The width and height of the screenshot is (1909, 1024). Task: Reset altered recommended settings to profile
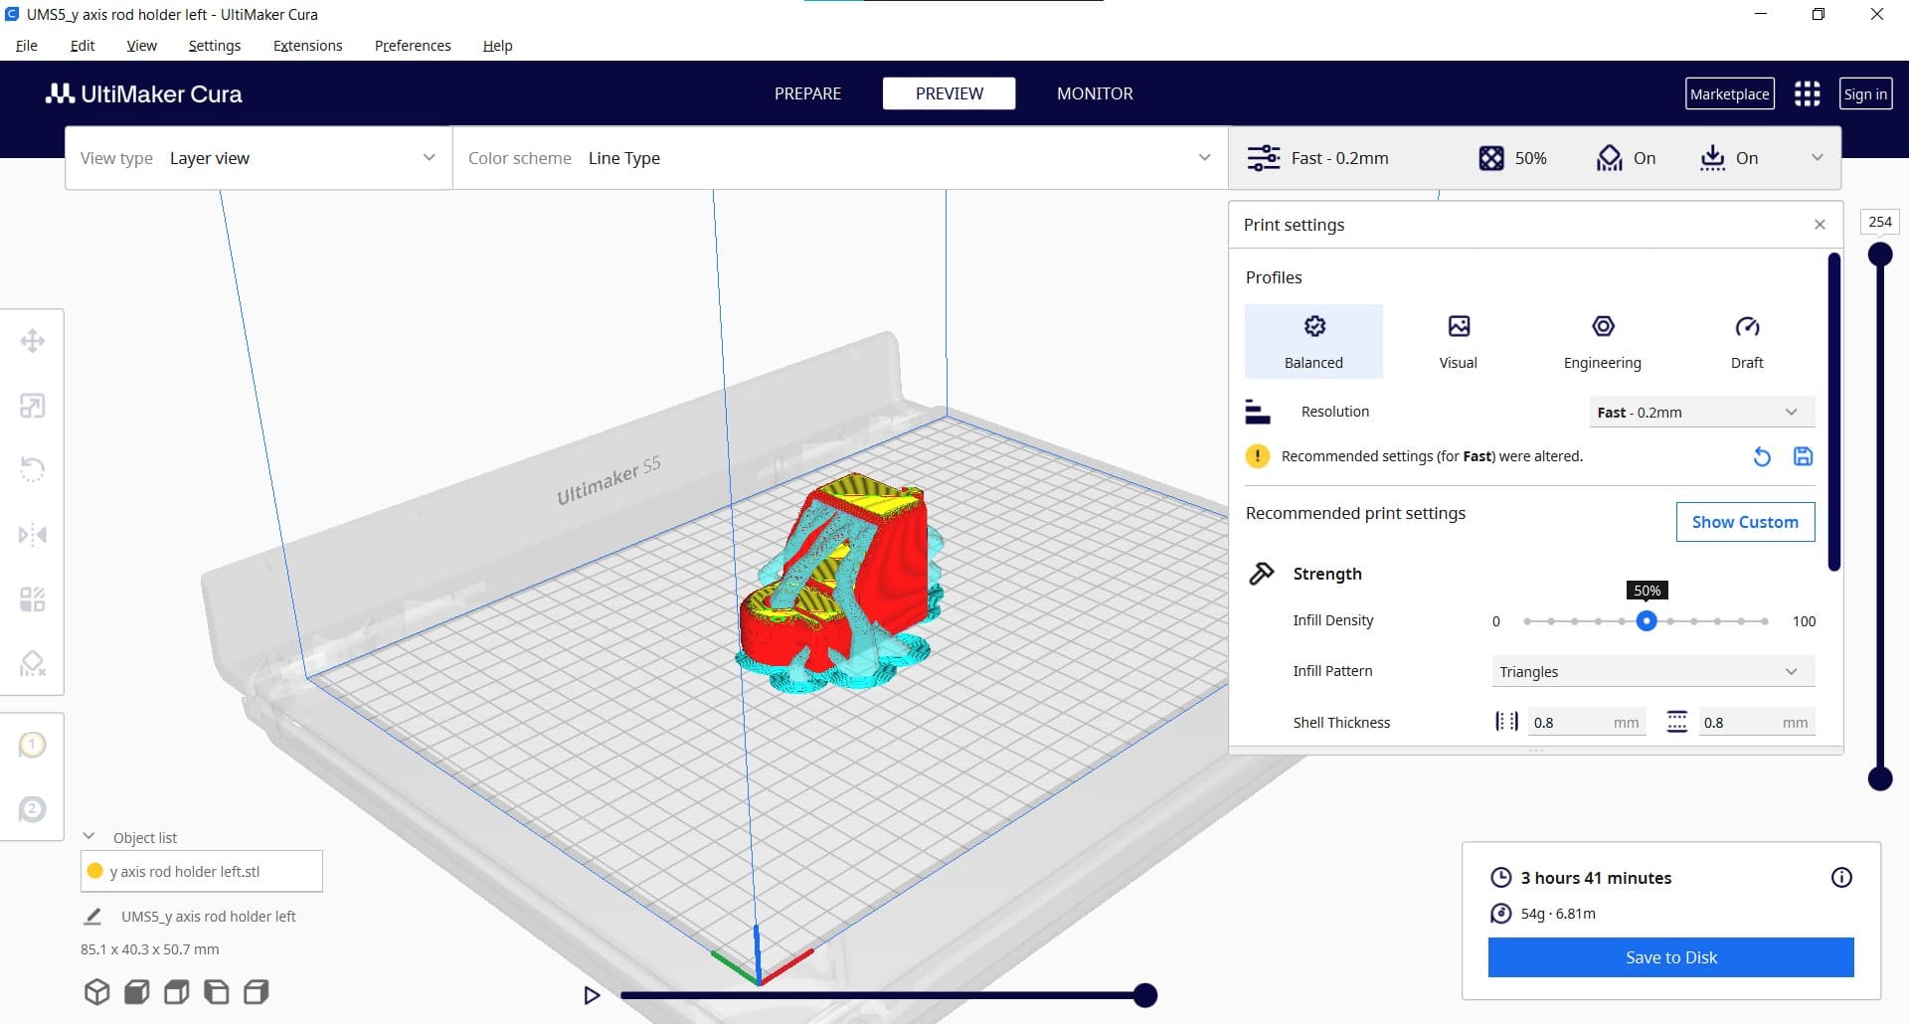point(1762,456)
